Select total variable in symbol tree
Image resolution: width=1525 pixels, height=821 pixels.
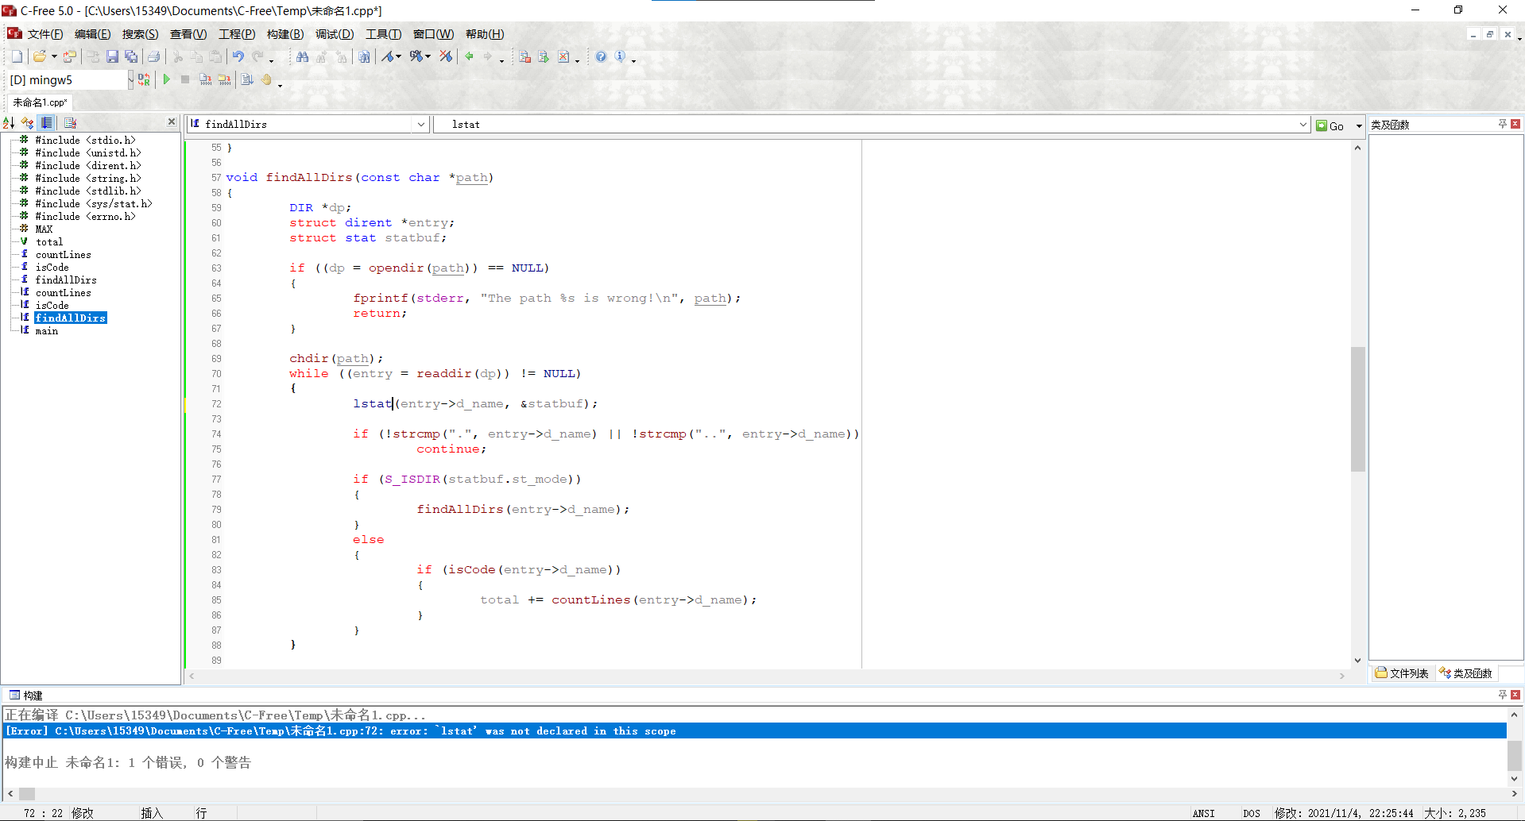coord(49,242)
